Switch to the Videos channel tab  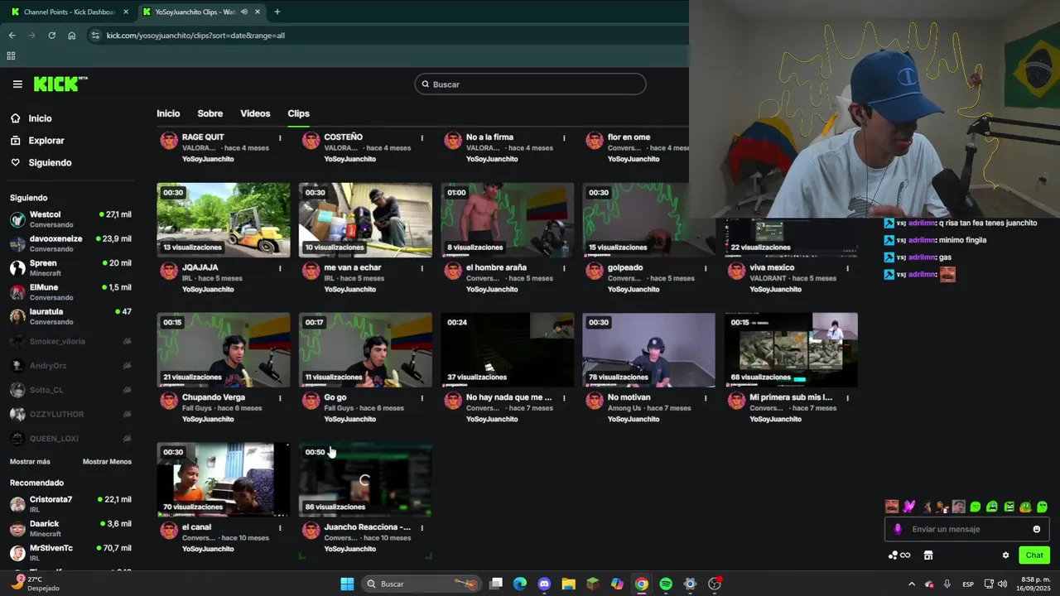(255, 113)
